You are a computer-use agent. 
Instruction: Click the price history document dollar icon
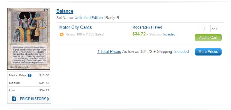click(x=14, y=99)
